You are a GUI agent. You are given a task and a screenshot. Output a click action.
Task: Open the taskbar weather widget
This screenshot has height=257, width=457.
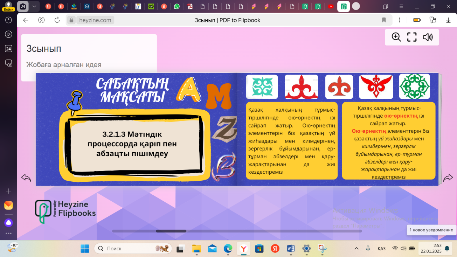13,248
